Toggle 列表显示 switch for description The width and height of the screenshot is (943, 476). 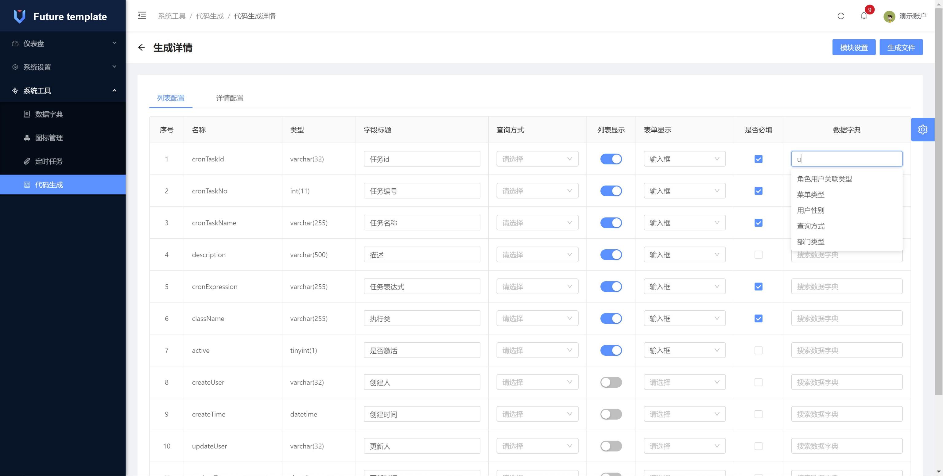(x=611, y=255)
